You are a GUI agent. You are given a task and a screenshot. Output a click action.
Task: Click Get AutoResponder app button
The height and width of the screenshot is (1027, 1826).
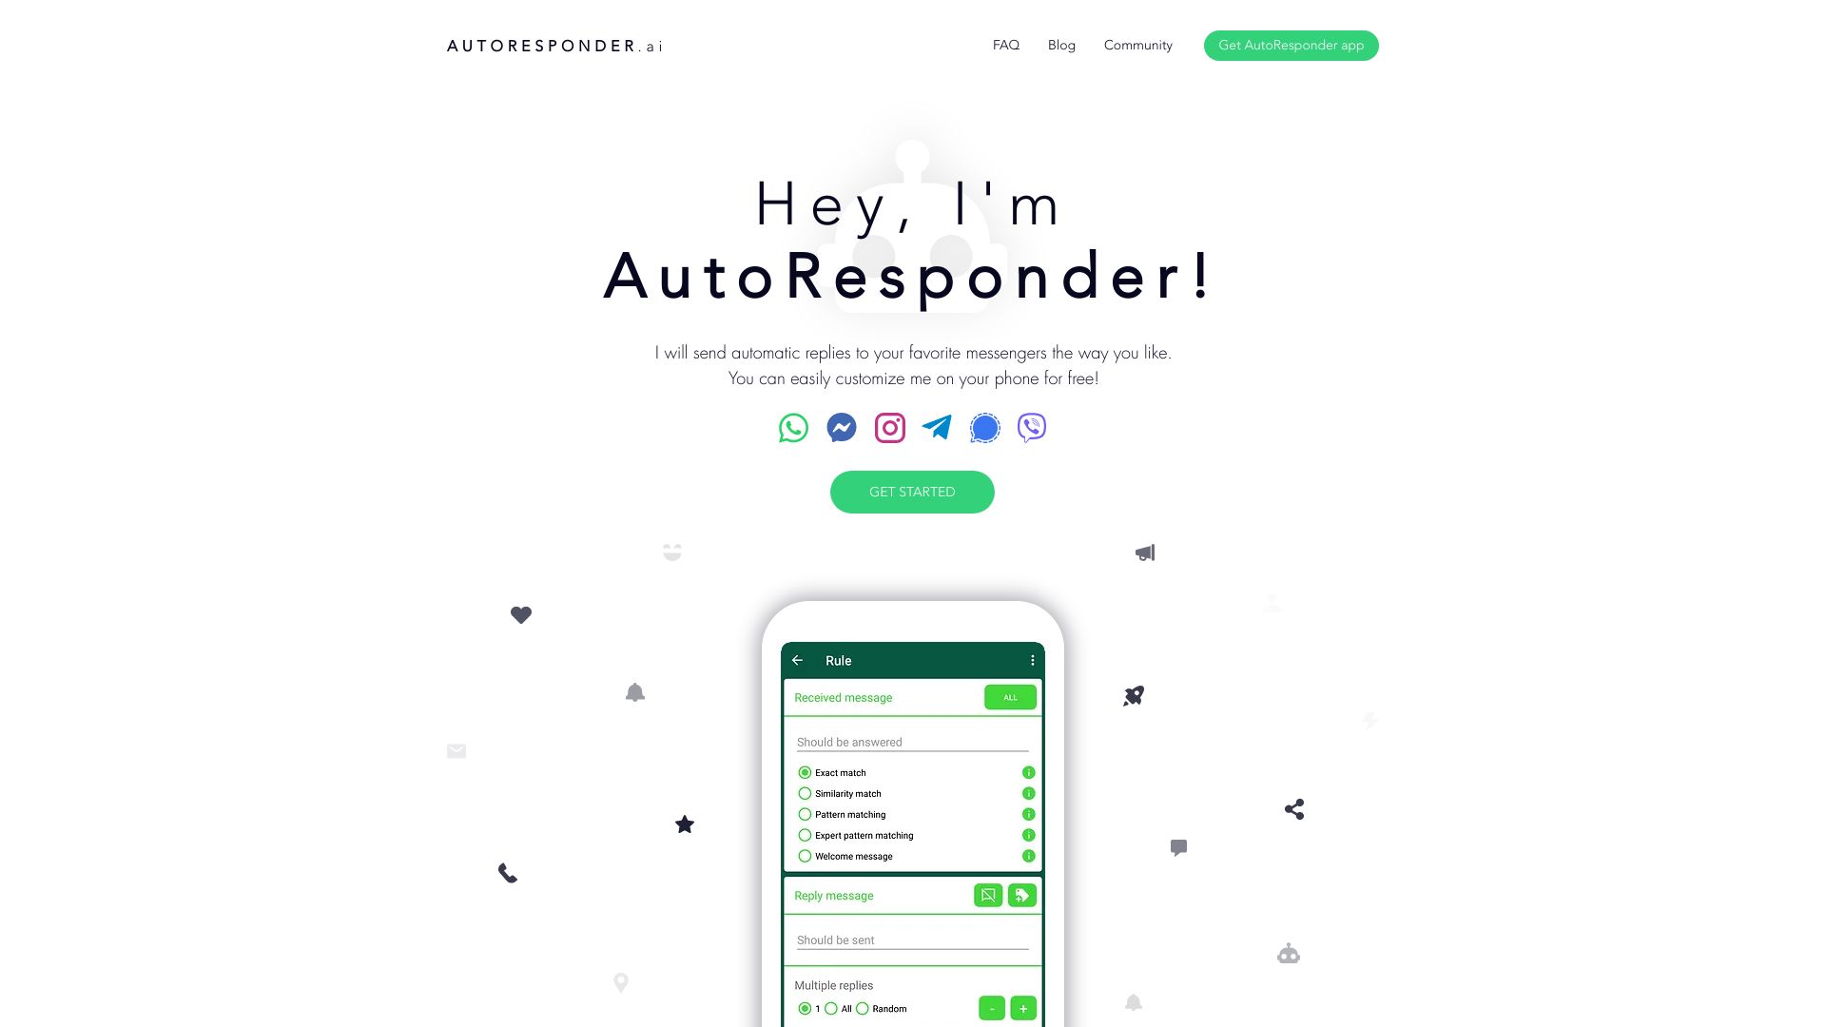coord(1291,45)
